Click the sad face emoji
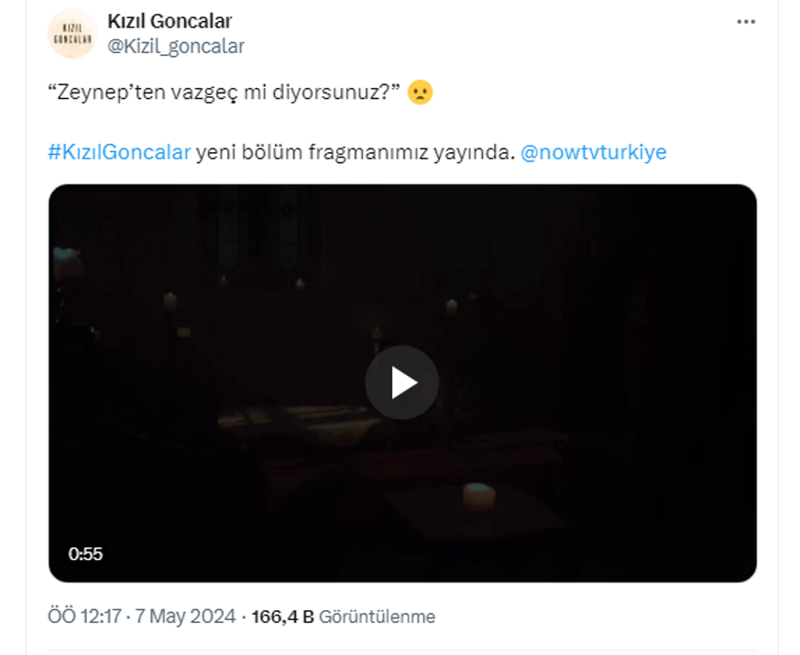This screenshot has width=800, height=655. pyautogui.click(x=420, y=93)
